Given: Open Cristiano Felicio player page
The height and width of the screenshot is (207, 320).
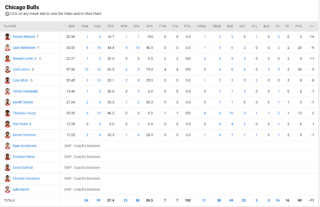Looking at the screenshot, I should [x=24, y=157].
